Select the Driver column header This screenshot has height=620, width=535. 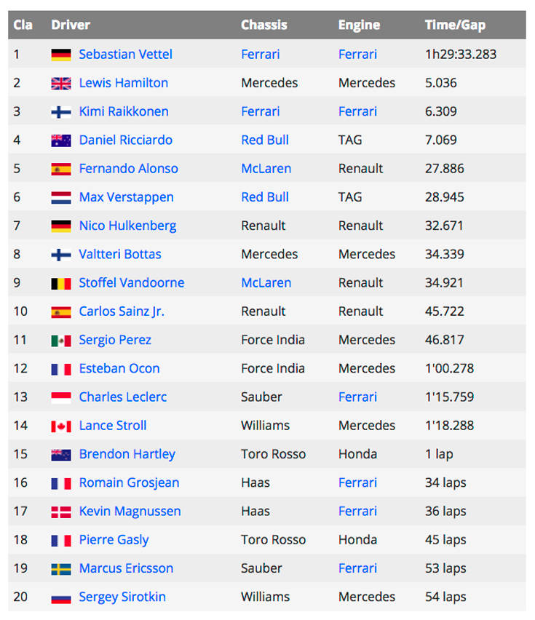71,25
